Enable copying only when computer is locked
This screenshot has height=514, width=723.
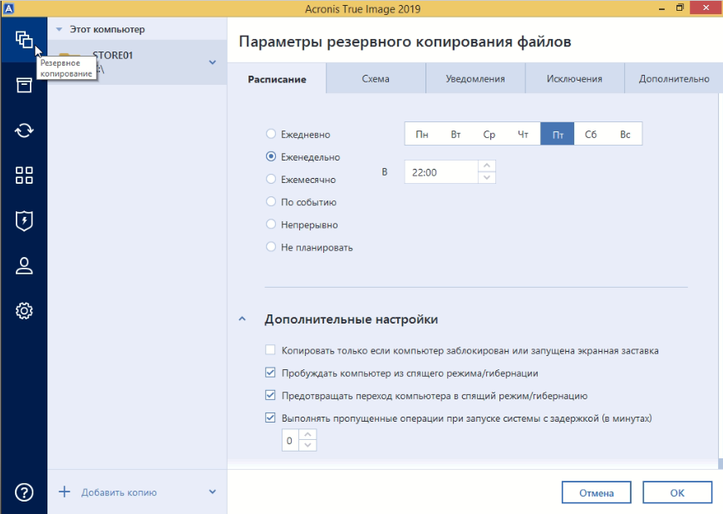pos(270,350)
